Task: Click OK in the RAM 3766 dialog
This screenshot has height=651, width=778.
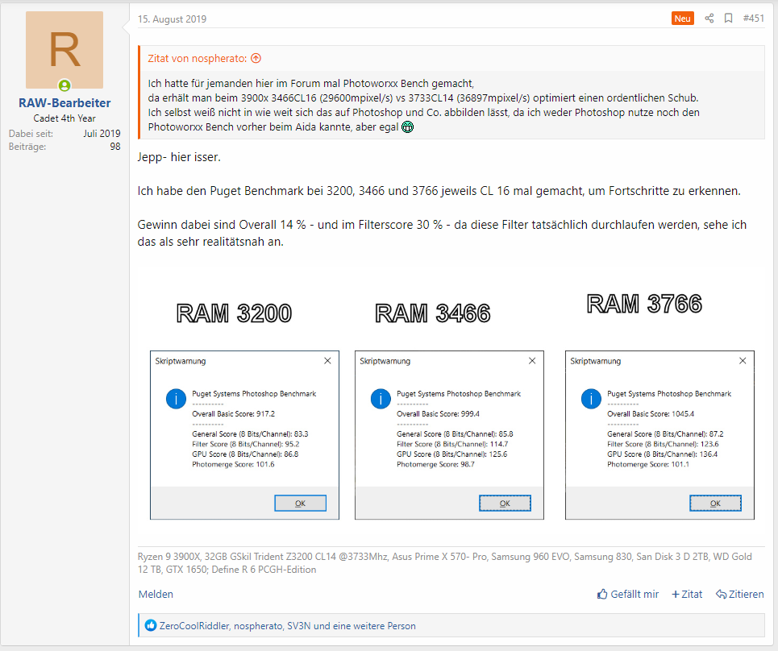Action: tap(715, 504)
